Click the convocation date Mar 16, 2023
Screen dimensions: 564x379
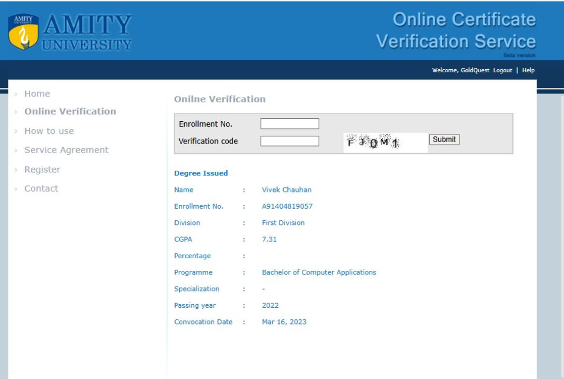[284, 322]
